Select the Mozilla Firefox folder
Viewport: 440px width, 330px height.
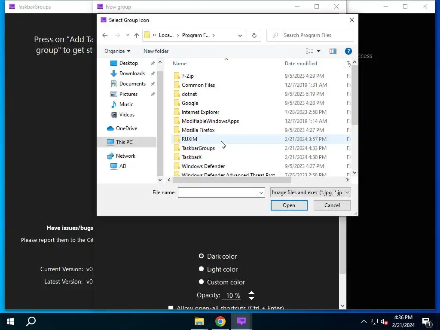point(198,130)
